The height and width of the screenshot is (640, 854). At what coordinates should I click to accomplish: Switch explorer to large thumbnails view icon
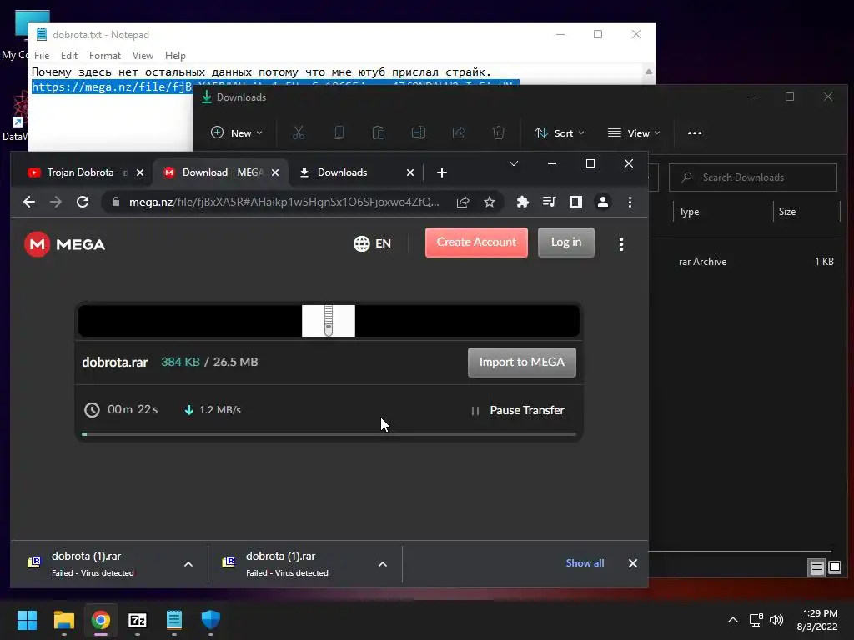pos(834,568)
